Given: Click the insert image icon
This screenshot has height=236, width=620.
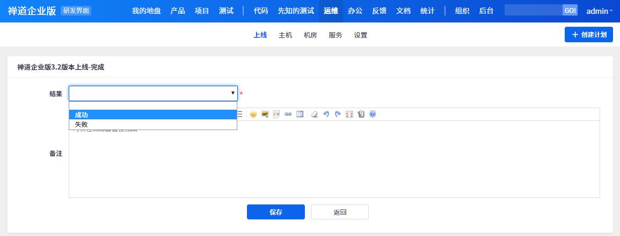Looking at the screenshot, I should 265,115.
